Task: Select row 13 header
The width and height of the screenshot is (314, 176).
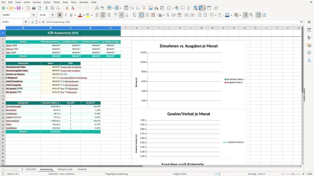Action: pyautogui.click(x=3, y=78)
